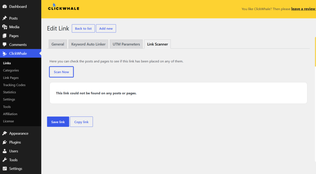Open ClickWhale Settings submenu item
This screenshot has width=316, height=174.
click(9, 99)
